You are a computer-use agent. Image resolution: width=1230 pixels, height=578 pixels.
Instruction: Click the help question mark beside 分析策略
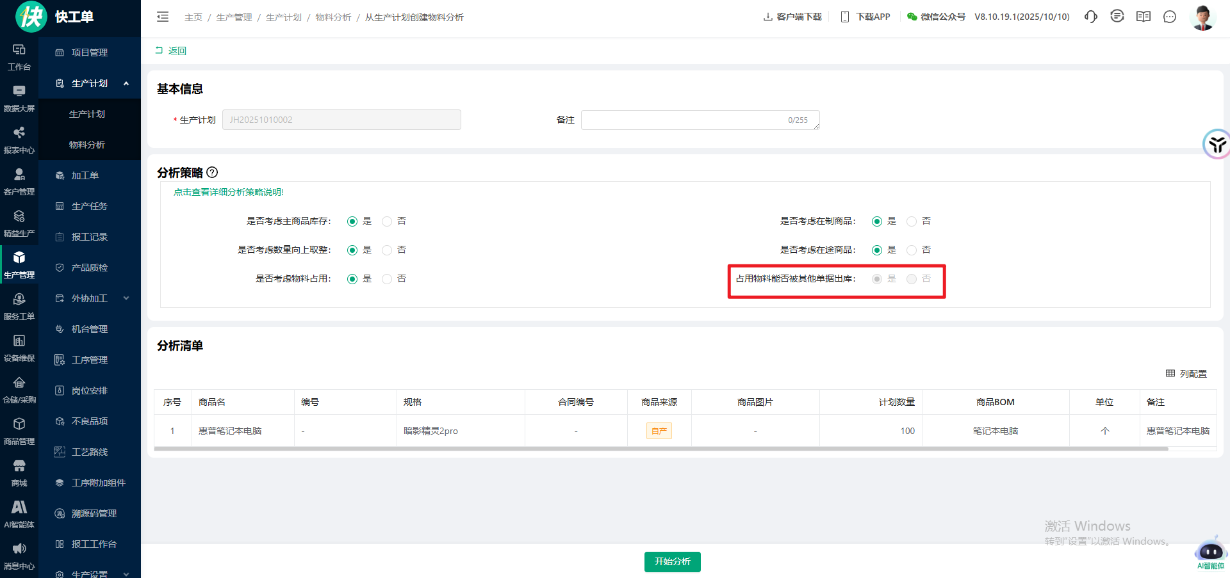click(x=213, y=173)
